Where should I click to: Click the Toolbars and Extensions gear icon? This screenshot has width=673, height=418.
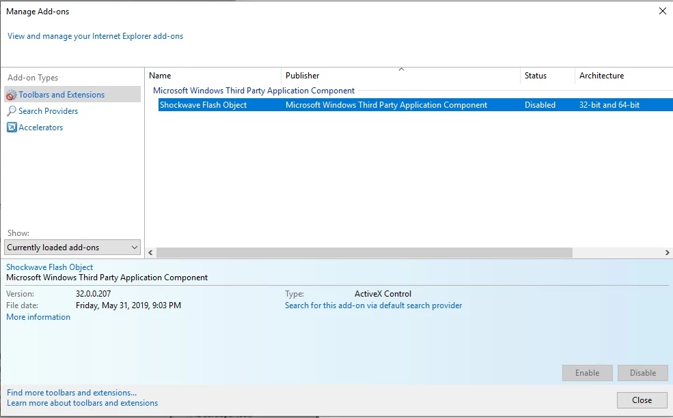(12, 95)
